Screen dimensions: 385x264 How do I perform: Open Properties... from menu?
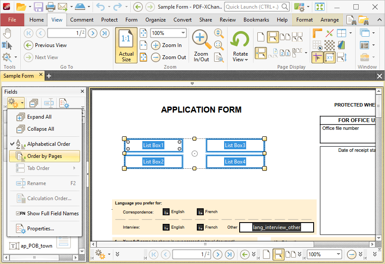pos(45,229)
